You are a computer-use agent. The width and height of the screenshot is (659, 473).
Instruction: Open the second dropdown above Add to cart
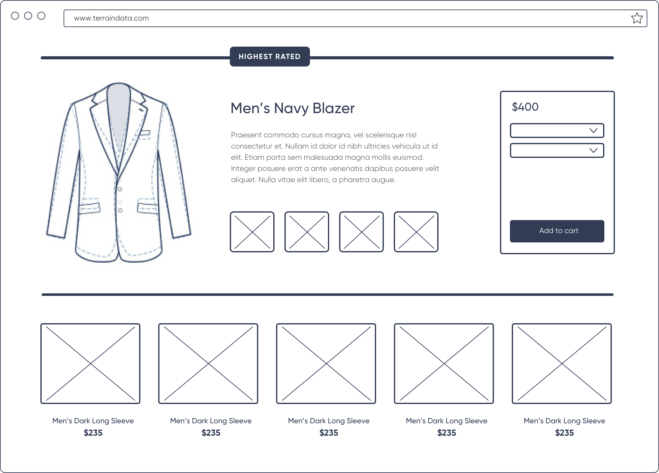click(550, 150)
